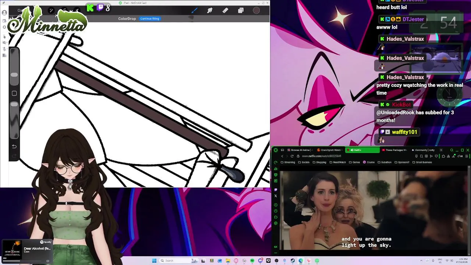Viewport: 471px width, 265px height.
Task: Open File Explorer from taskbar
Action: [228, 261]
